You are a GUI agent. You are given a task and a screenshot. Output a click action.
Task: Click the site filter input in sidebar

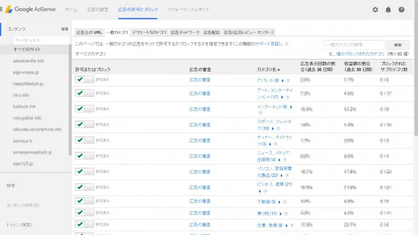[41, 40]
